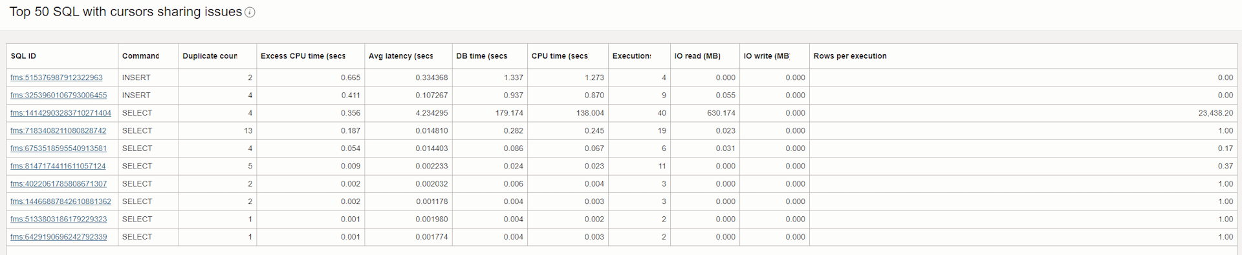This screenshot has width=1242, height=255.
Task: Select the 0.055 IO read cell
Action: [705, 95]
